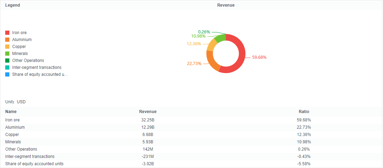Toggle Inter-segment transactions legend label
383x168 pixels.
pos(37,67)
